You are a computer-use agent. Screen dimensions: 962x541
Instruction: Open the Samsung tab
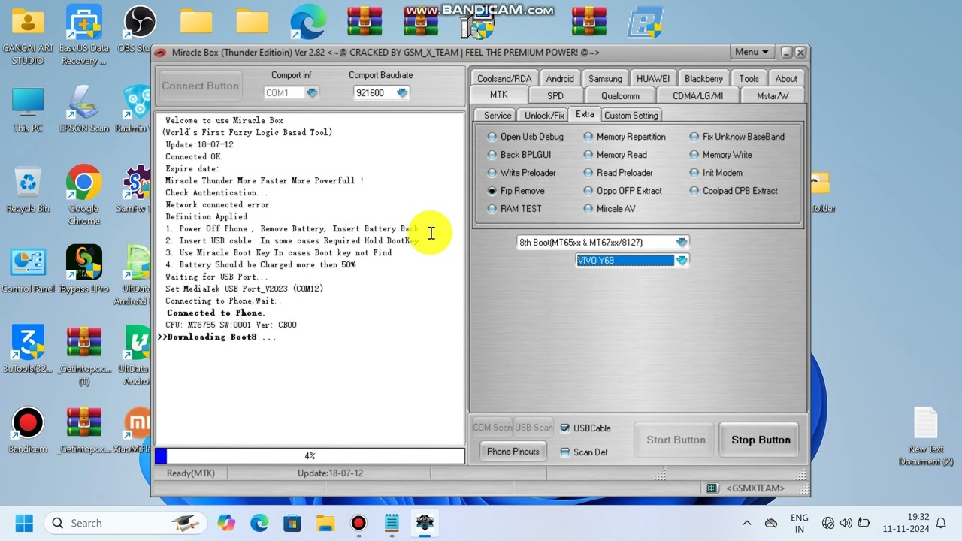(605, 79)
